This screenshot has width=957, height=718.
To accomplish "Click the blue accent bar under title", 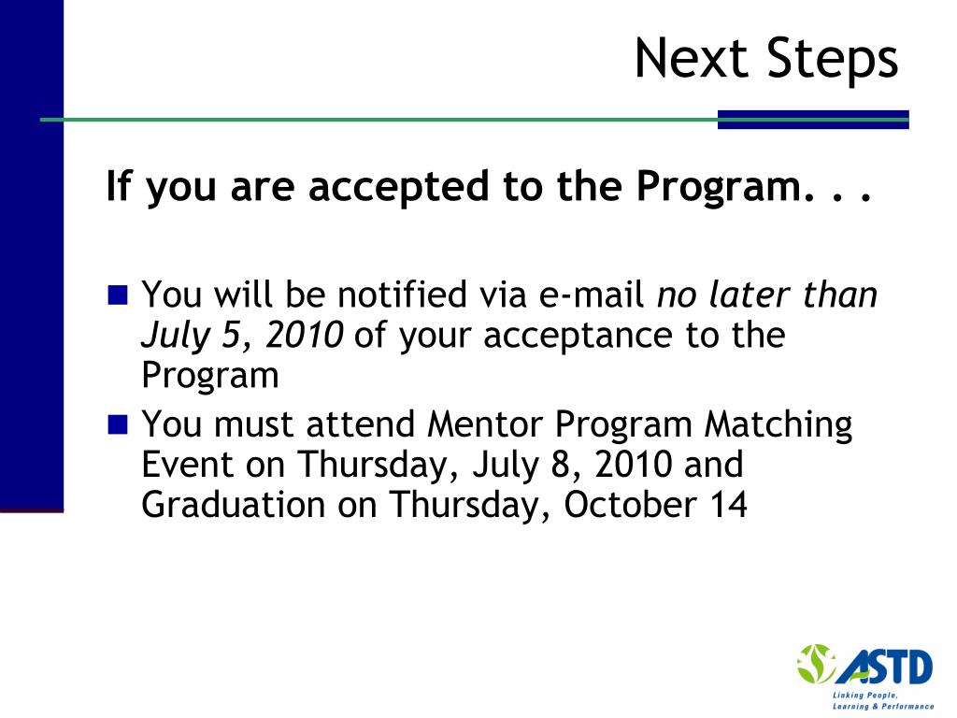I will [813, 120].
